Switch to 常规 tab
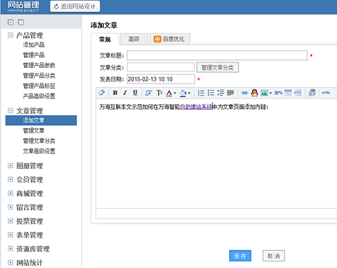Image resolution: width=337 pixels, height=268 pixels. pyautogui.click(x=105, y=40)
